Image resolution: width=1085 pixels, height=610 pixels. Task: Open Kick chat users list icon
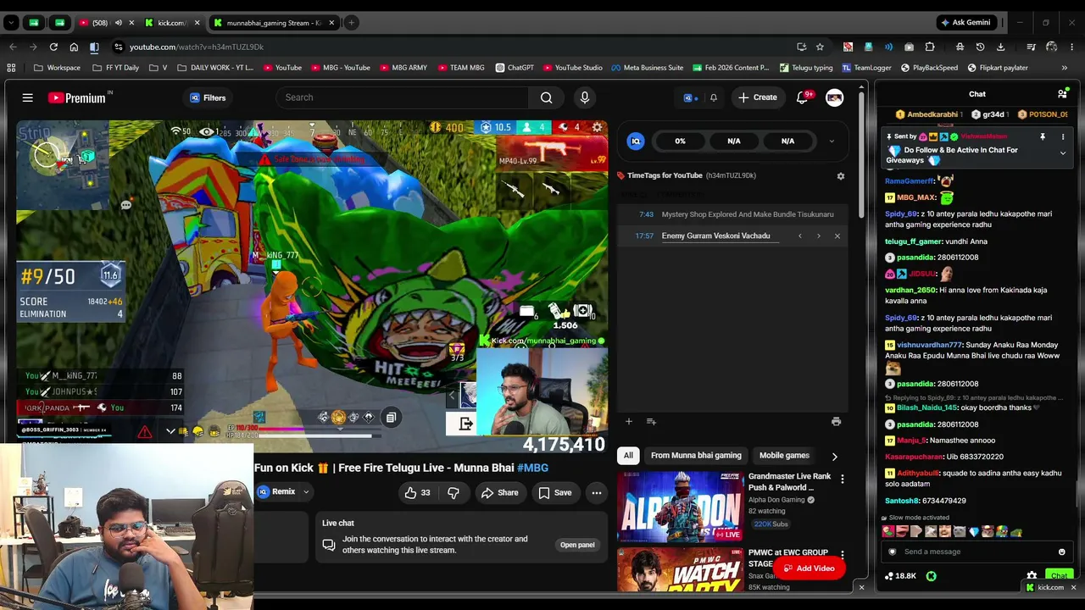tap(1062, 94)
